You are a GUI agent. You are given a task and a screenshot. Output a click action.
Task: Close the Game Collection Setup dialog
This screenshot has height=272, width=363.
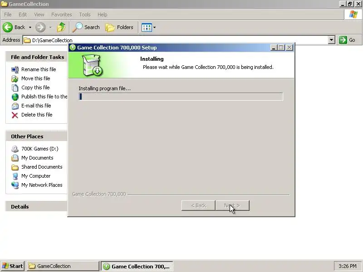tap(289, 48)
